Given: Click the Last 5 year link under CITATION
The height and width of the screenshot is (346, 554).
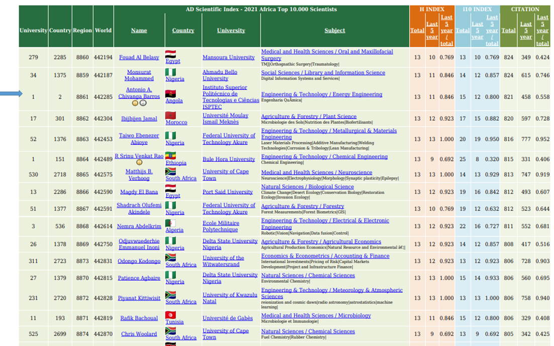Looking at the screenshot, I should pos(526,30).
